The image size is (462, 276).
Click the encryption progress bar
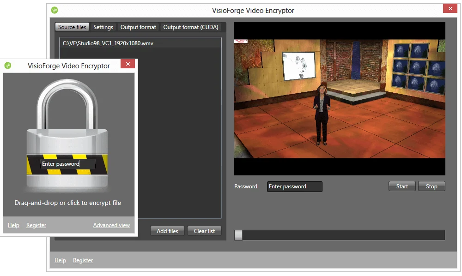pos(340,235)
